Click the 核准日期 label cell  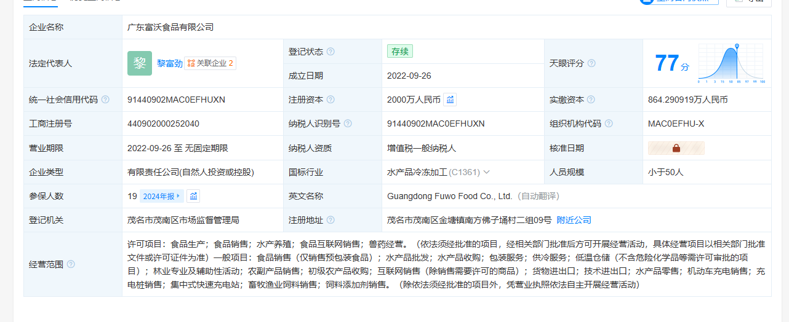point(594,148)
